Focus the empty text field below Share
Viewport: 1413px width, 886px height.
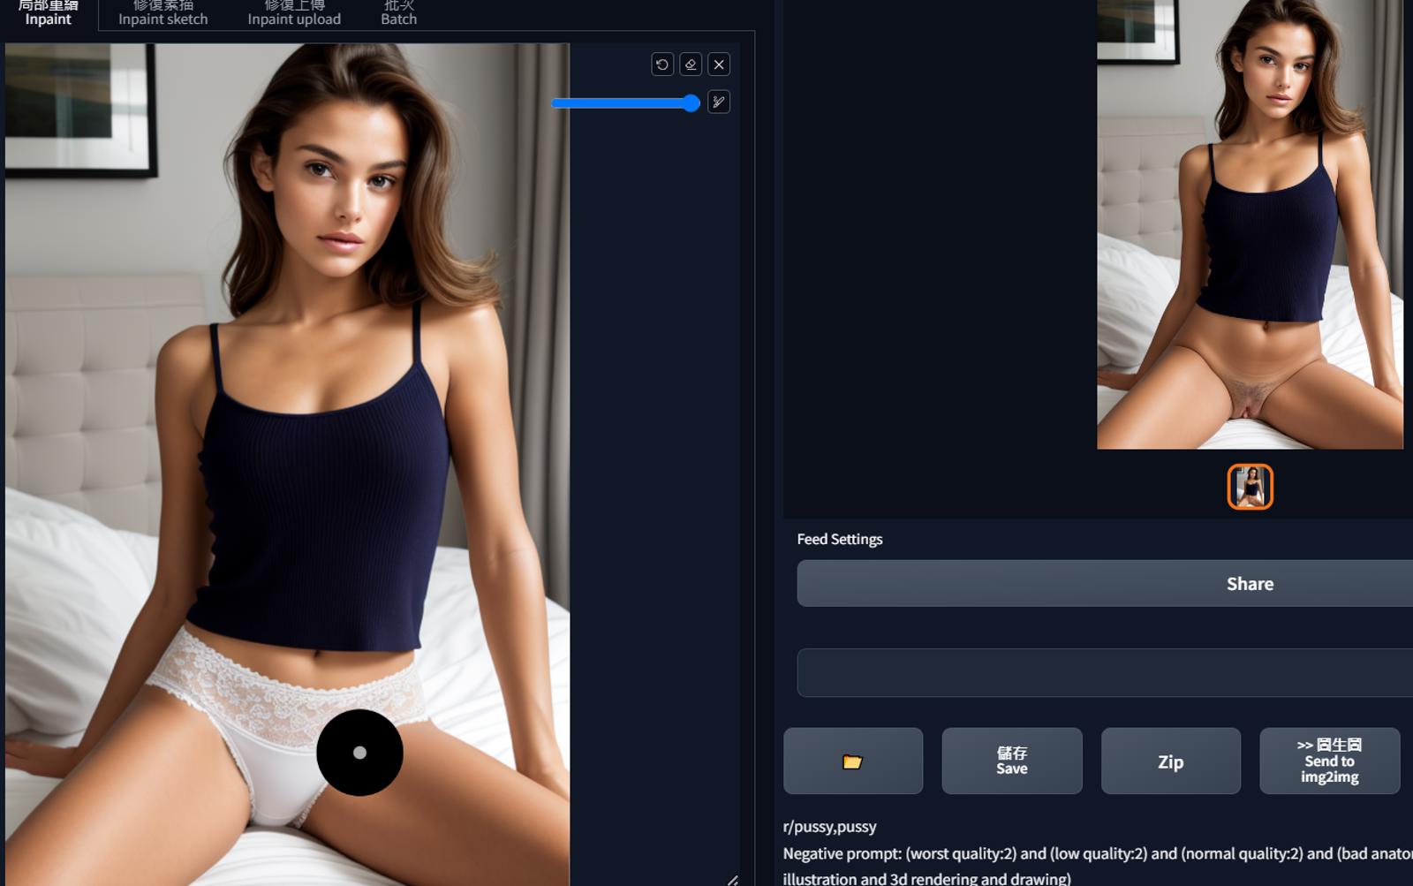(1105, 673)
